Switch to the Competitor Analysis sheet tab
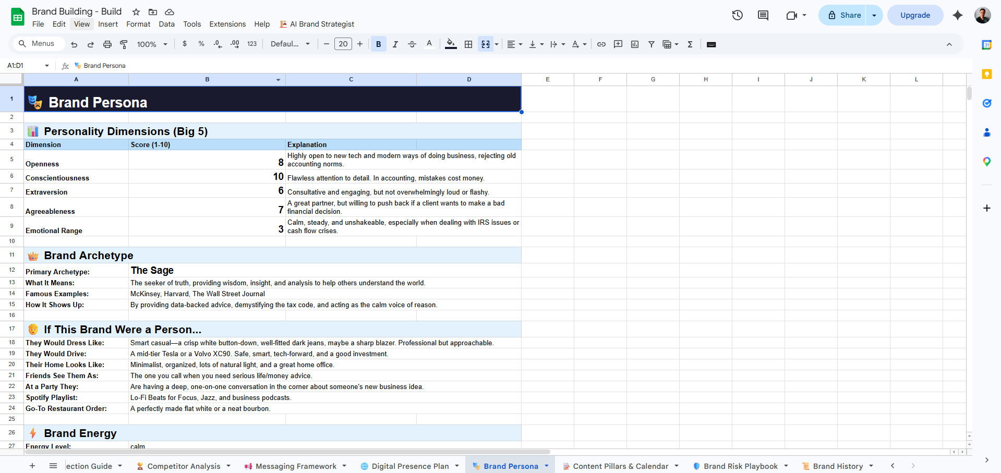This screenshot has width=1001, height=473. click(x=184, y=466)
